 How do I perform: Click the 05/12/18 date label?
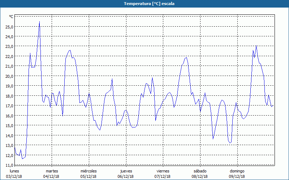88,176
